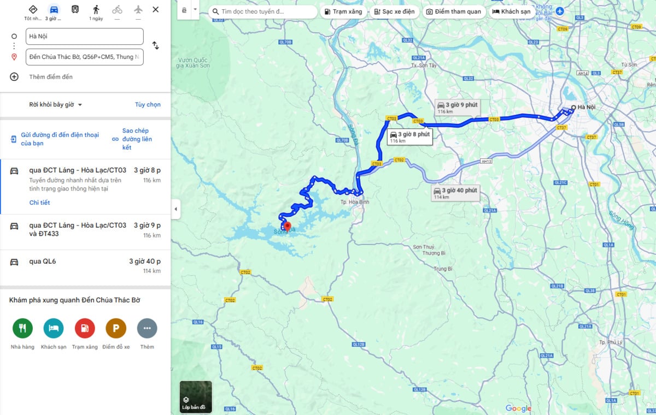
Task: Send directions to your phone
Action: click(x=55, y=139)
